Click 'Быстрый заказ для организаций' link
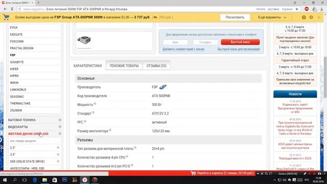 [x=239, y=49]
